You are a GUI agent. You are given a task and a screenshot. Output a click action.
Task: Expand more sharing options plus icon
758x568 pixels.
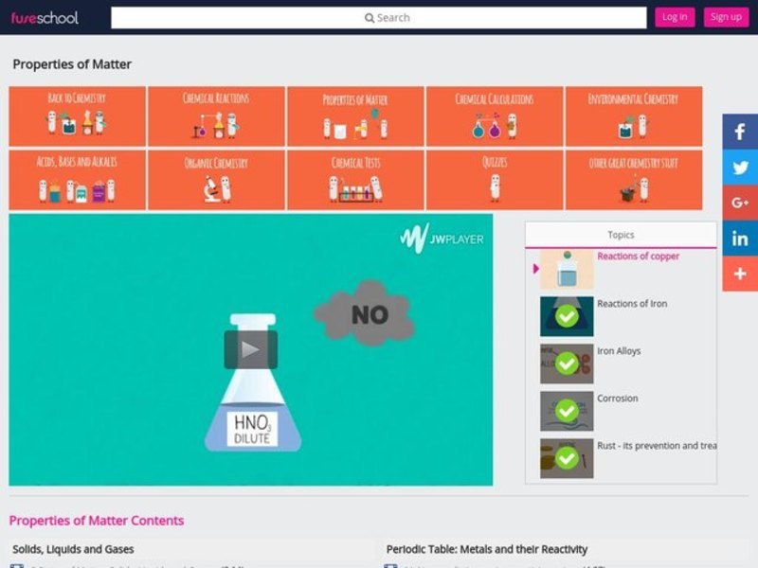tap(740, 274)
